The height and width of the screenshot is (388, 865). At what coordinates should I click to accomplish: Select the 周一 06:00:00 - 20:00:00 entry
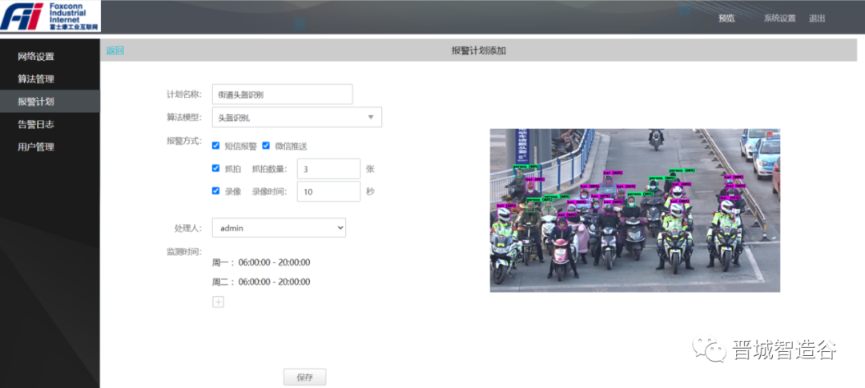point(261,262)
